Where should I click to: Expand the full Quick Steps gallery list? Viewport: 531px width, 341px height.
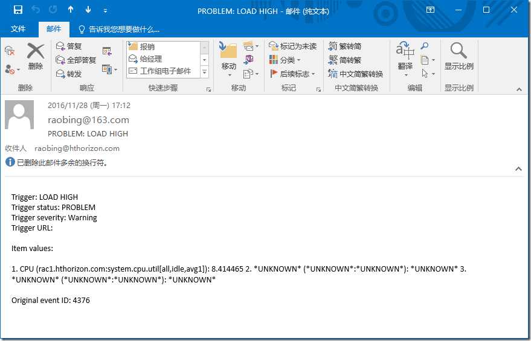pos(205,72)
